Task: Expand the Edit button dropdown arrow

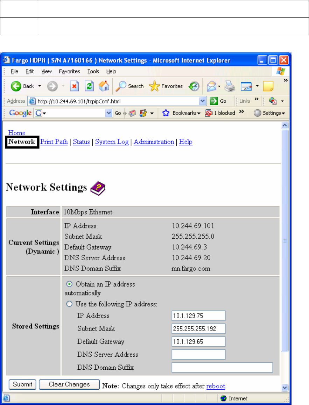Action: [x=257, y=86]
